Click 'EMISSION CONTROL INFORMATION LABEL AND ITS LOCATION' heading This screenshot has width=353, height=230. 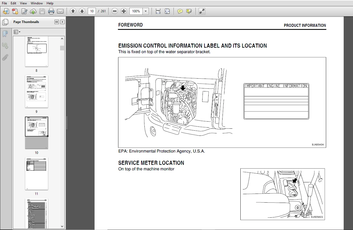[192, 46]
